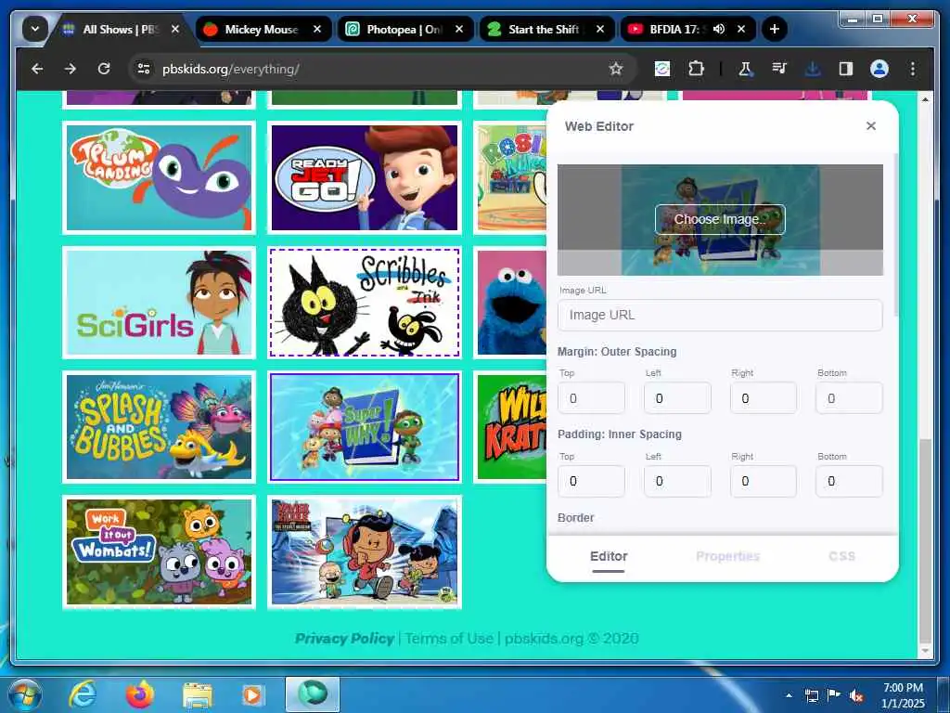The image size is (950, 713).
Task: Edit the Padding Top value field
Action: [591, 482]
